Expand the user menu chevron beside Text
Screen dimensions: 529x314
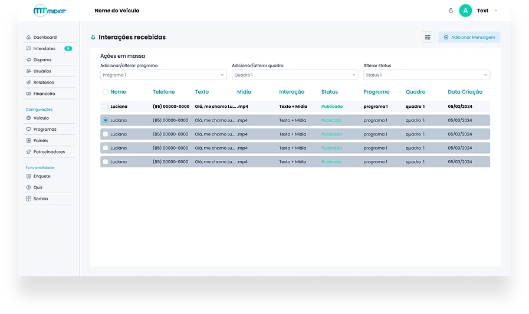[x=495, y=11]
